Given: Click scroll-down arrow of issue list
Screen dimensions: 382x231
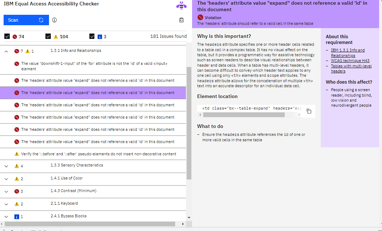Looking at the screenshot, I should click(x=189, y=218).
